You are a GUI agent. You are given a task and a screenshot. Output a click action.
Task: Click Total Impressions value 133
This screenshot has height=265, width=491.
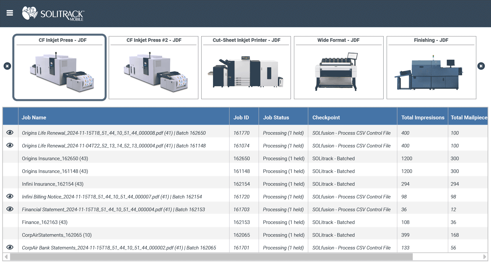pos(405,248)
